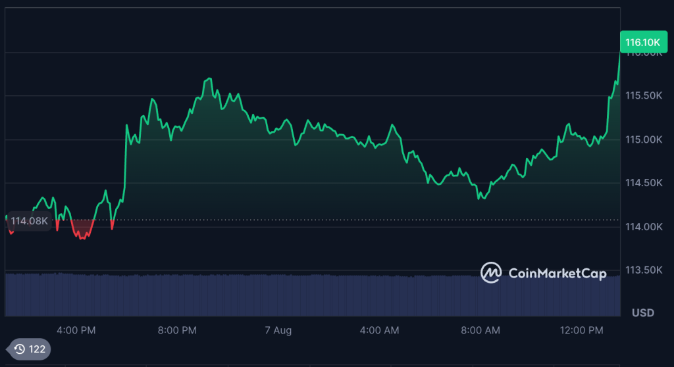This screenshot has height=367, width=674.
Task: Click the 113.50K price axis label
Action: [643, 270]
